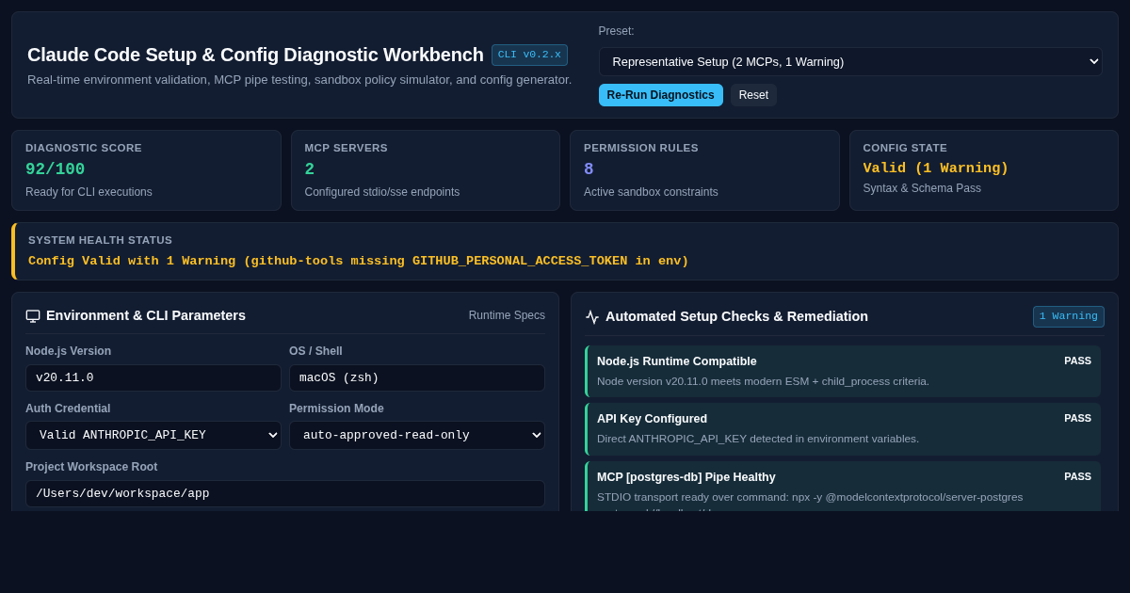The image size is (1130, 593).
Task: Click the Node.js Version input field
Action: [x=153, y=377]
